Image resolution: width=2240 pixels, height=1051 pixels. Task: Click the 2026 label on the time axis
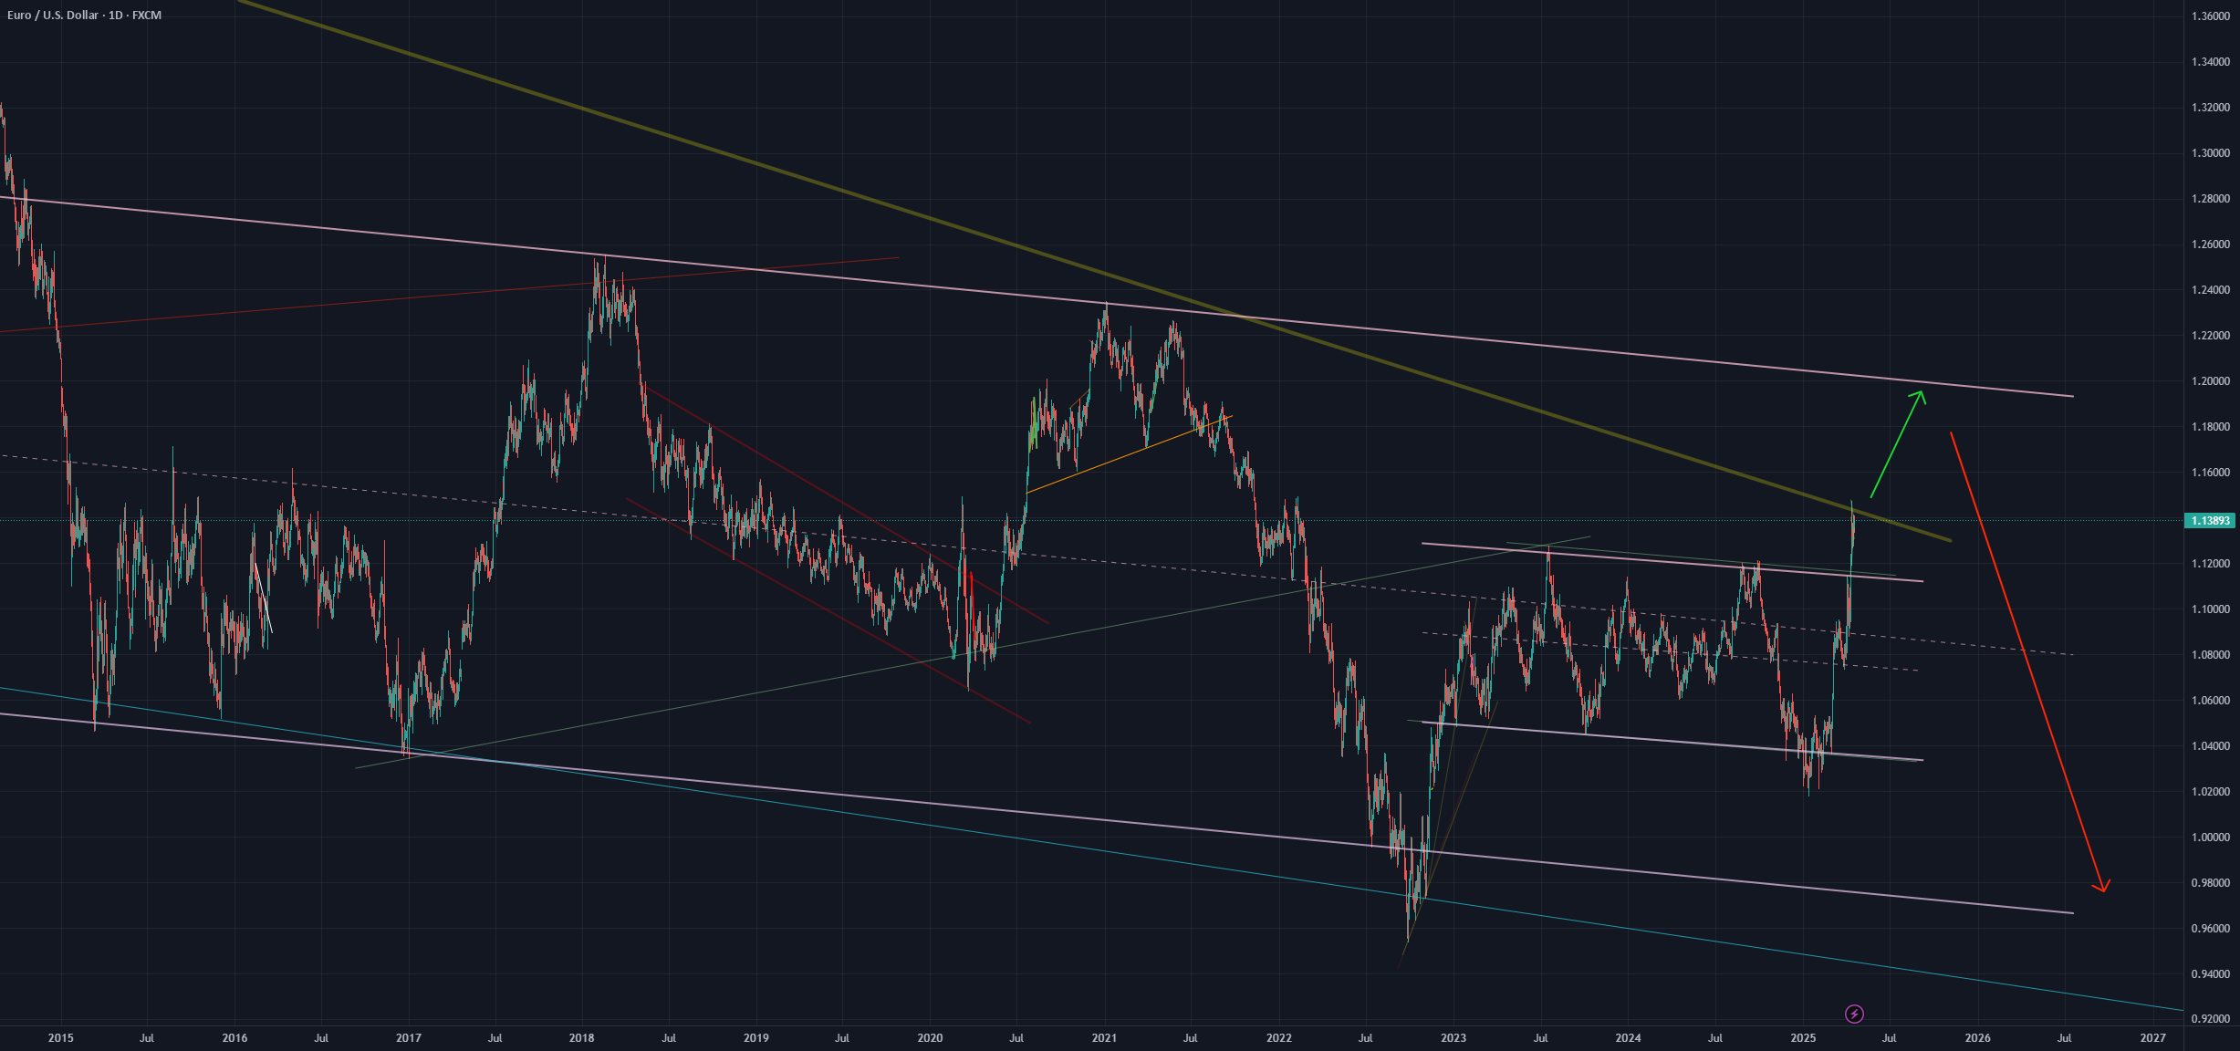1978,1038
